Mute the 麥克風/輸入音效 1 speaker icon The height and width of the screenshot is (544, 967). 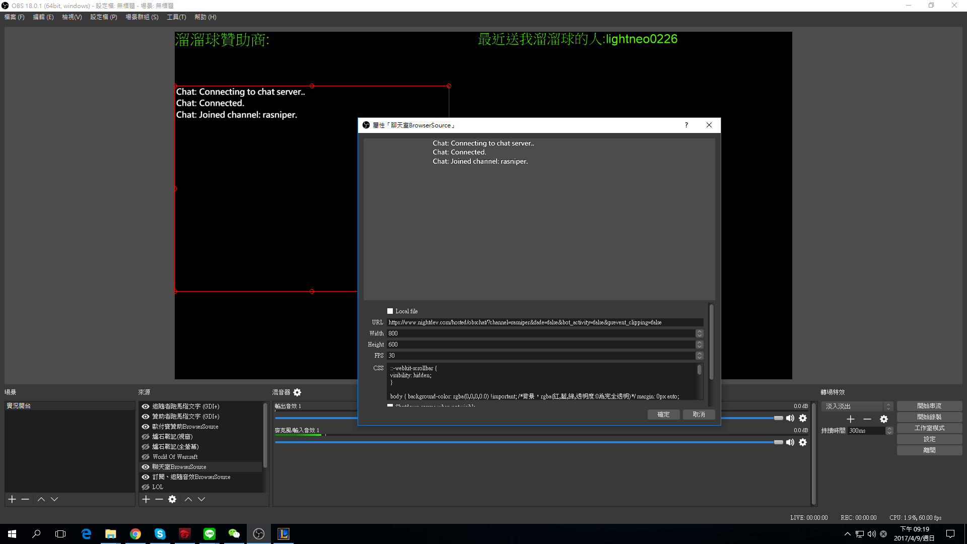[790, 442]
